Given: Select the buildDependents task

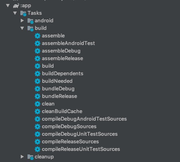Looking at the screenshot, I should pyautogui.click(x=63, y=74).
